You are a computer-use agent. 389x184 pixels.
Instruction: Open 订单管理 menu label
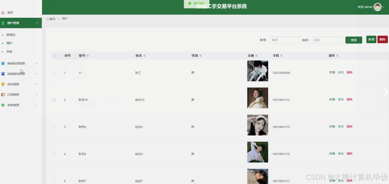(x=13, y=95)
